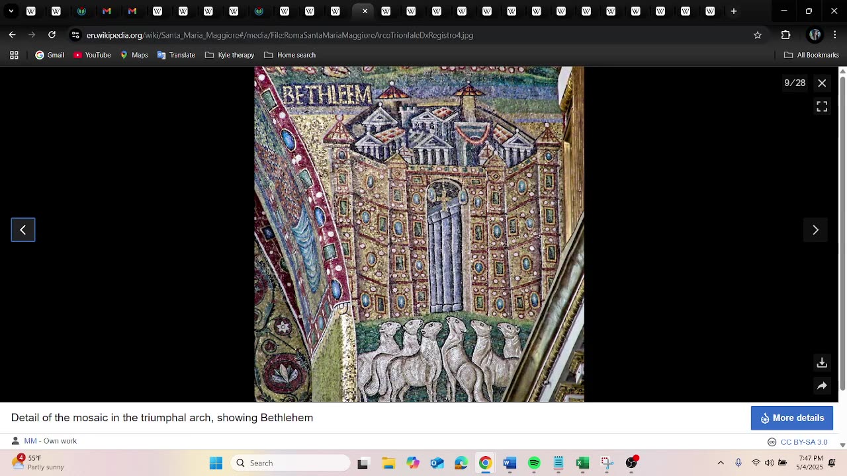View site information icon in address bar
This screenshot has width=847, height=476.
pos(75,35)
